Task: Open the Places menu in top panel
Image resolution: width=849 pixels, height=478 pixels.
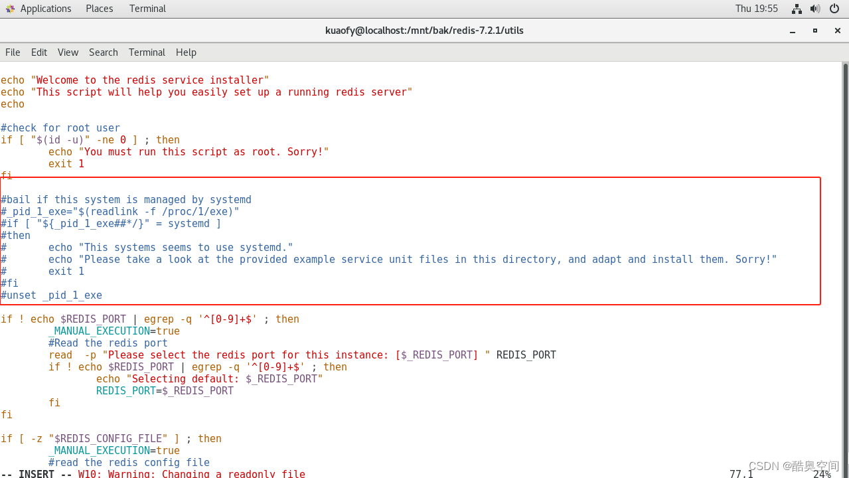Action: click(x=99, y=9)
